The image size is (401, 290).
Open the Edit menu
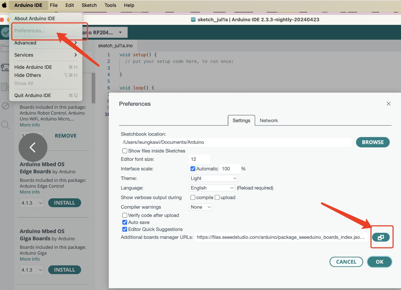[70, 5]
